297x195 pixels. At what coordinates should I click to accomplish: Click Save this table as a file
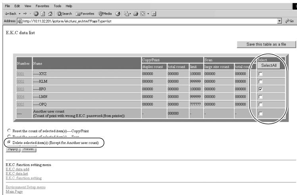(x=266, y=44)
